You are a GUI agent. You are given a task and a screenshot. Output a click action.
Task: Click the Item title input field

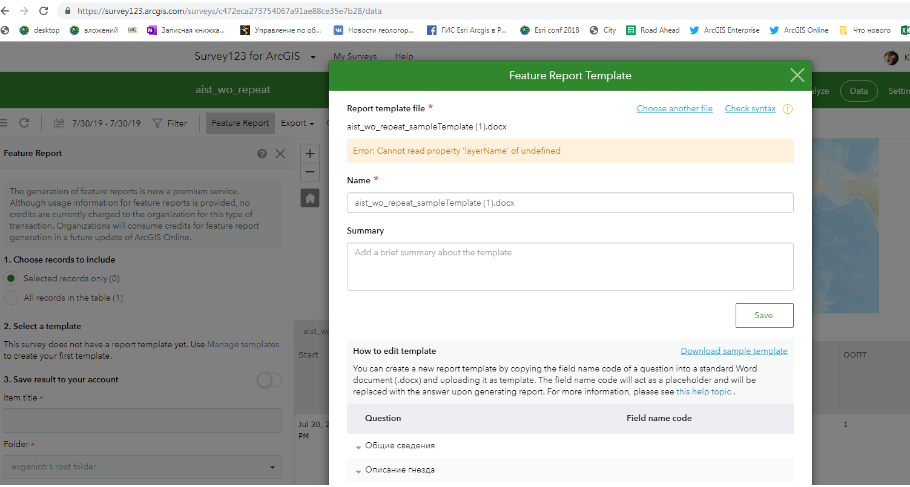point(142,420)
